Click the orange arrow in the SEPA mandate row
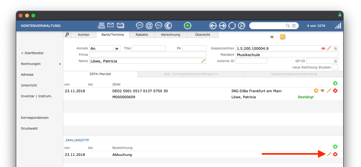361x167 pixels. [316, 91]
